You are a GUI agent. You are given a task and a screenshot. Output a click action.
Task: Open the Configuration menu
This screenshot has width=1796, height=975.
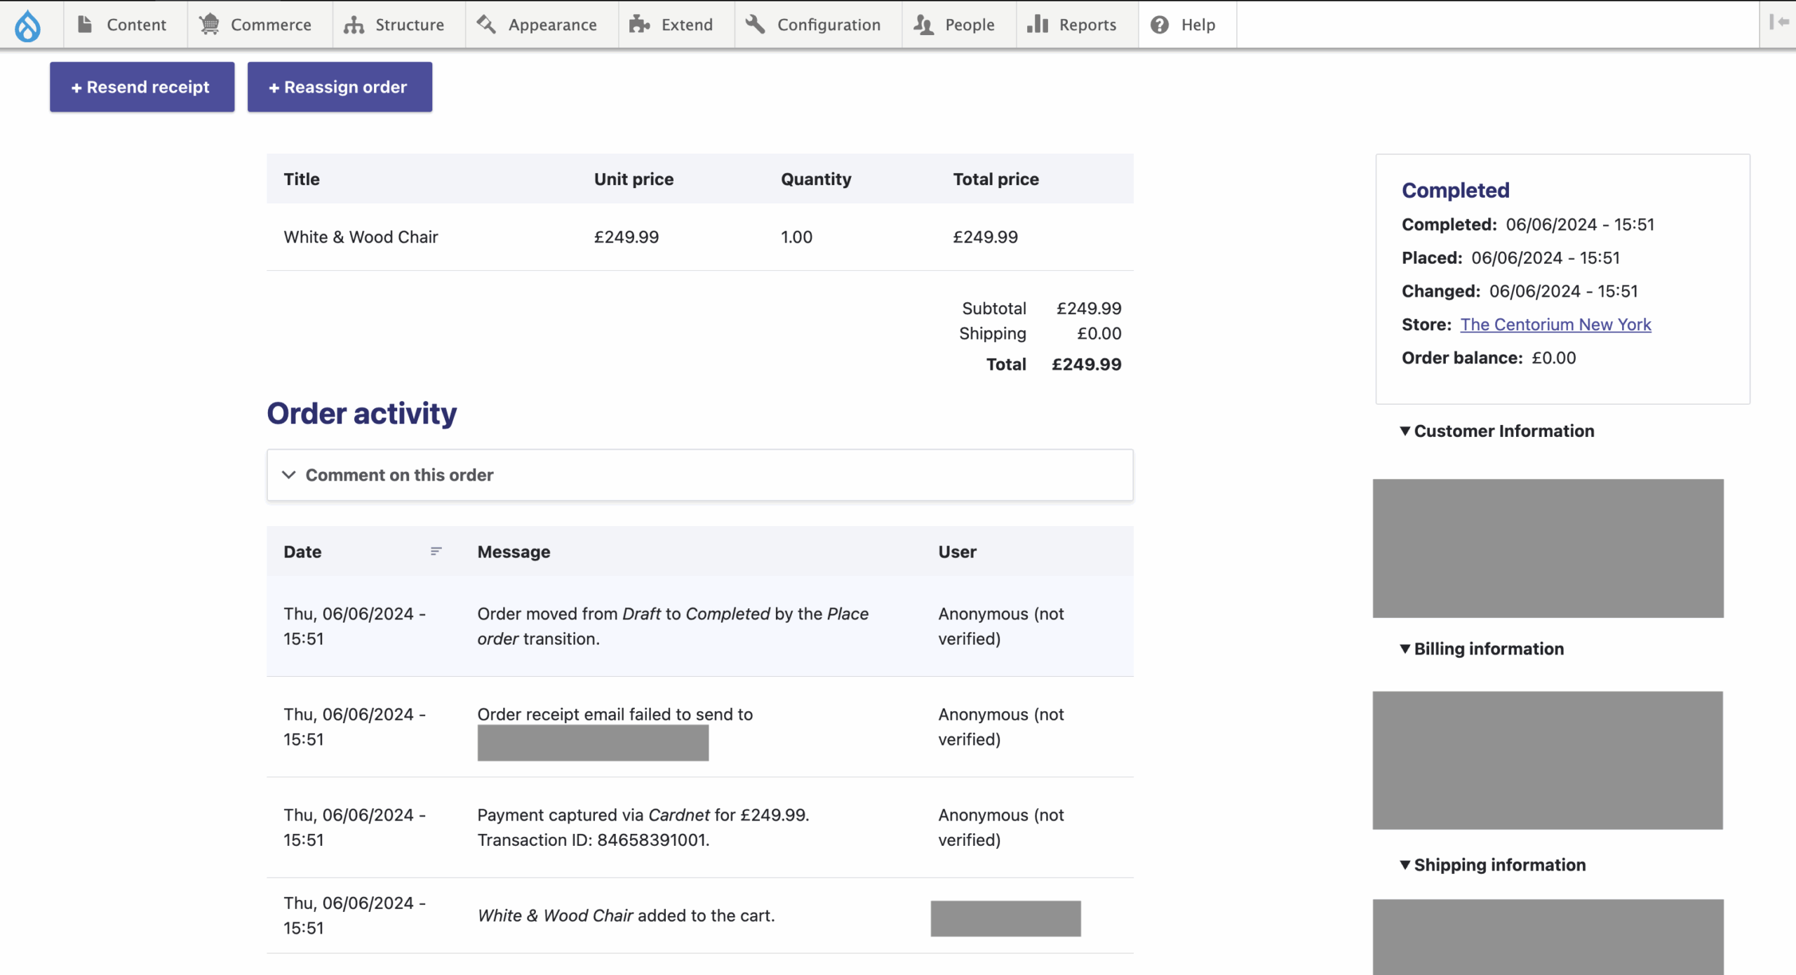click(818, 25)
